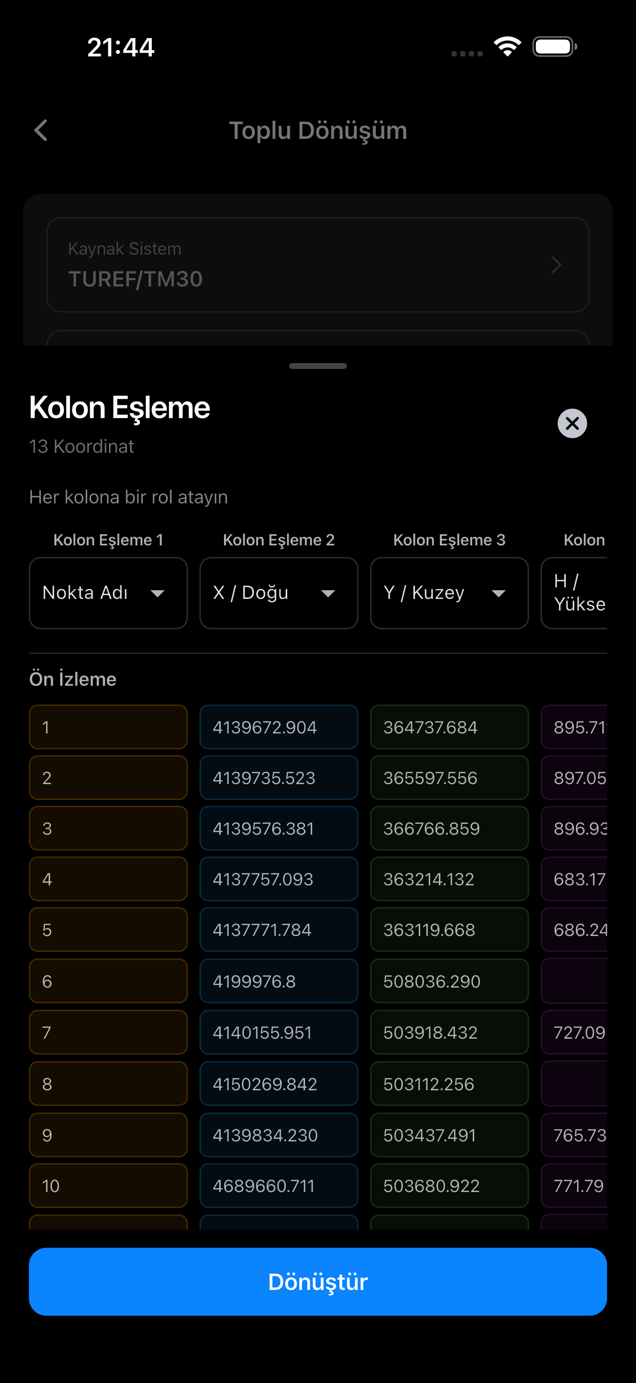Open Kaynak Sistem TUREF/TM30 selector

tap(318, 264)
